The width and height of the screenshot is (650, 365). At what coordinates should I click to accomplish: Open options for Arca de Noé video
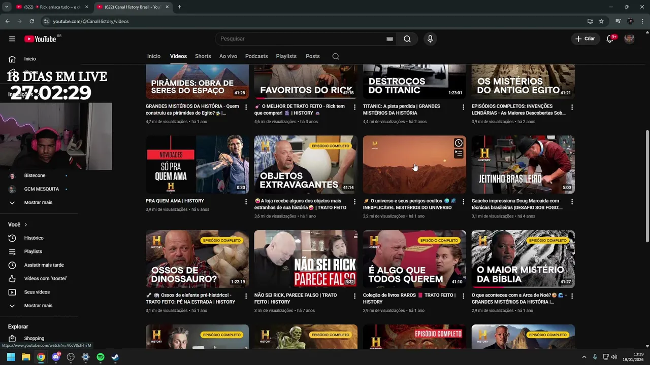click(x=572, y=296)
